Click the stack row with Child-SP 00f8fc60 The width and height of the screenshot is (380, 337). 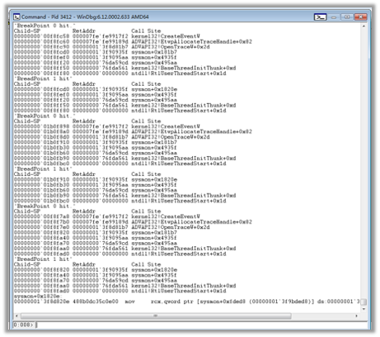point(133,41)
